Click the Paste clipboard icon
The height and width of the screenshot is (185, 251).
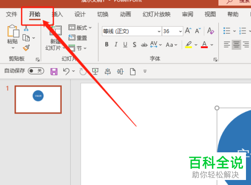click(x=13, y=31)
